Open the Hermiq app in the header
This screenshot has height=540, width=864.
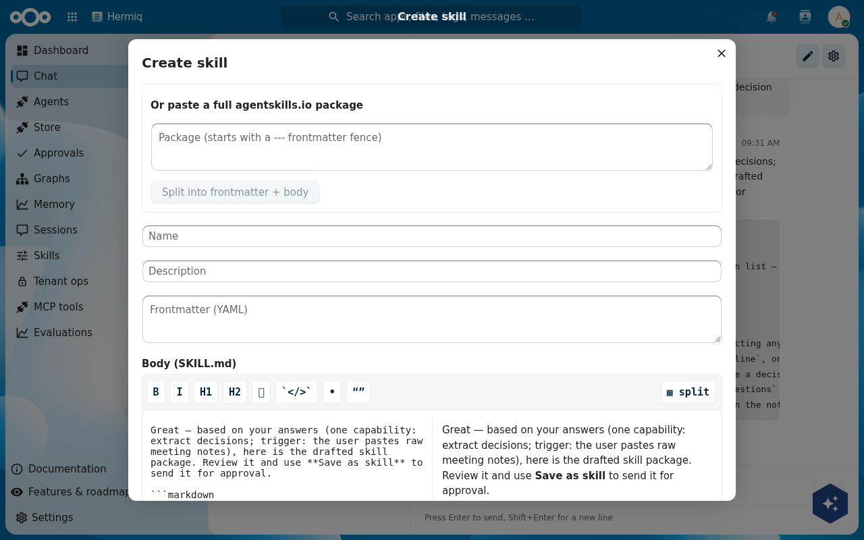point(117,17)
